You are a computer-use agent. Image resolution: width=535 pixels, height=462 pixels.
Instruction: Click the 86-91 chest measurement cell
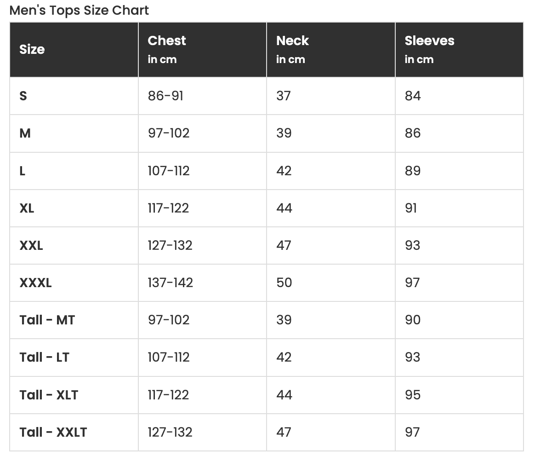pos(165,96)
